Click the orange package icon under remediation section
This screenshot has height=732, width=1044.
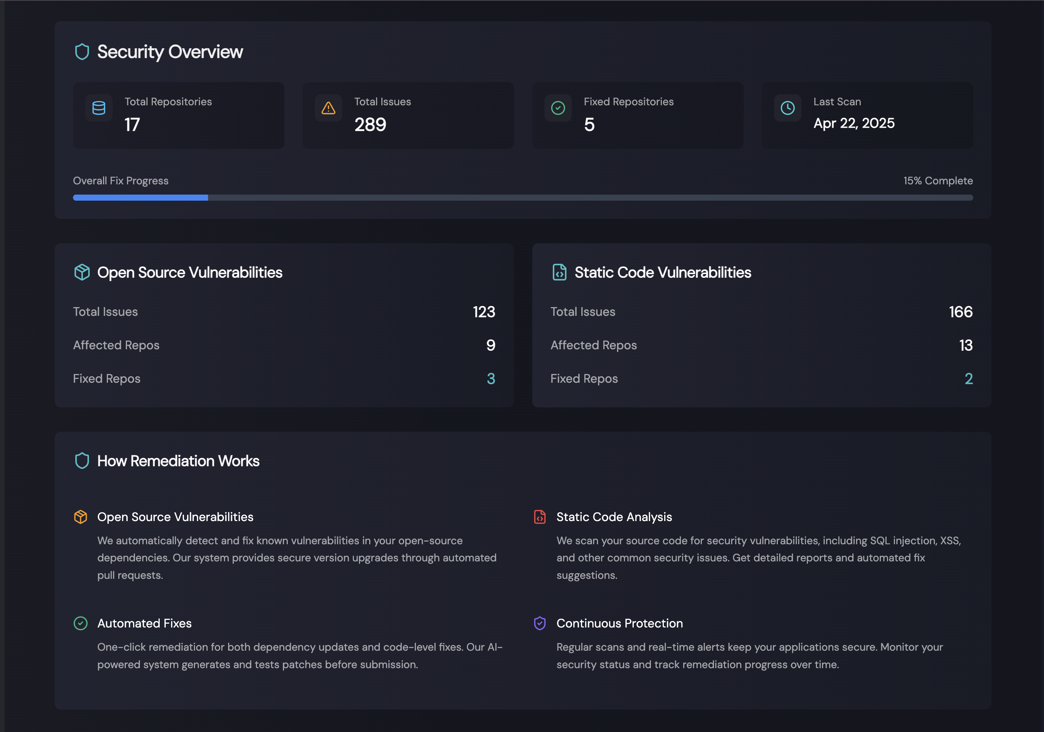pyautogui.click(x=81, y=517)
